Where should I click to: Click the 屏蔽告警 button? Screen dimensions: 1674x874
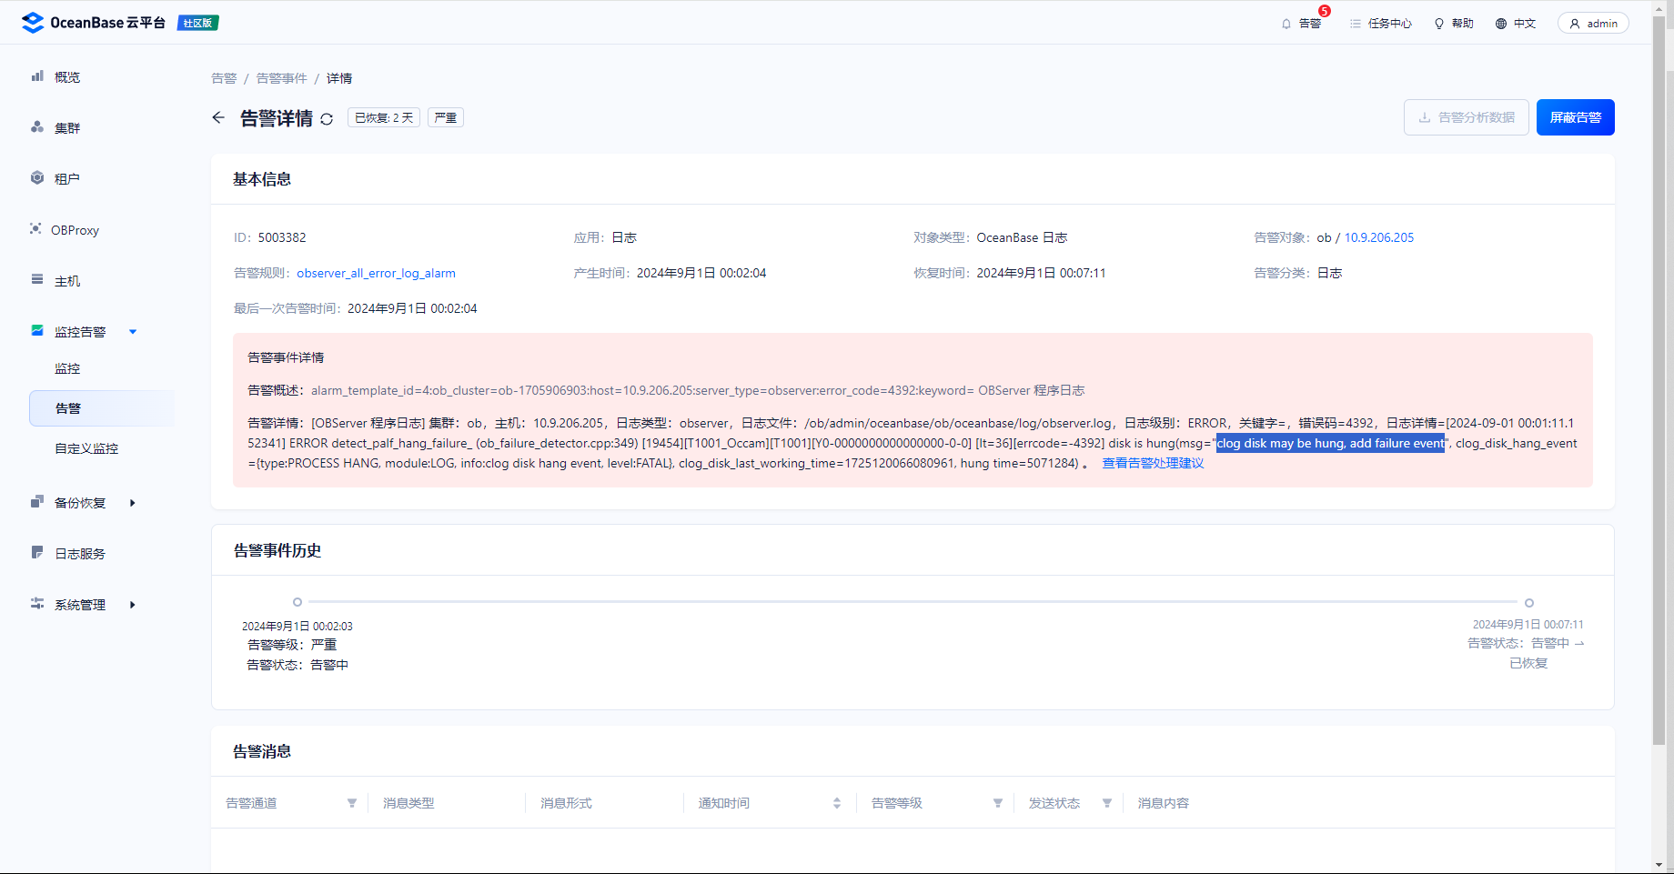coord(1575,117)
